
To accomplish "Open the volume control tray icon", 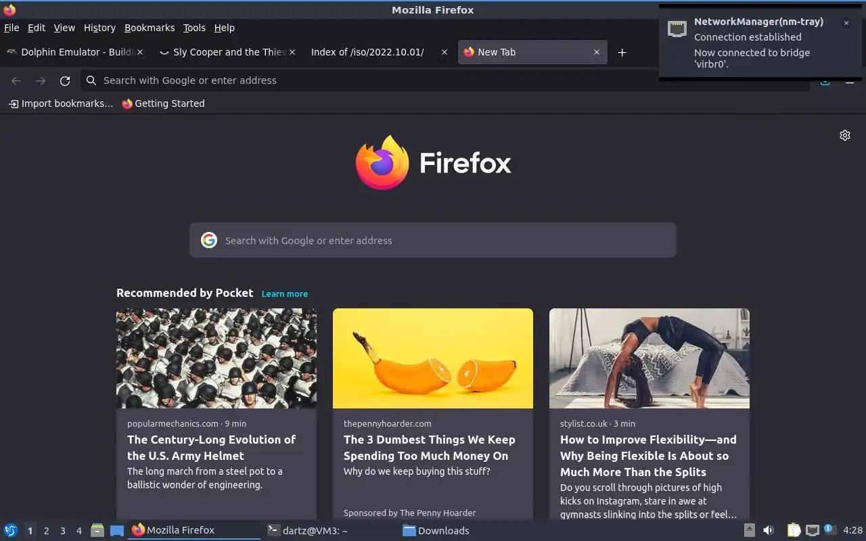I will point(769,530).
